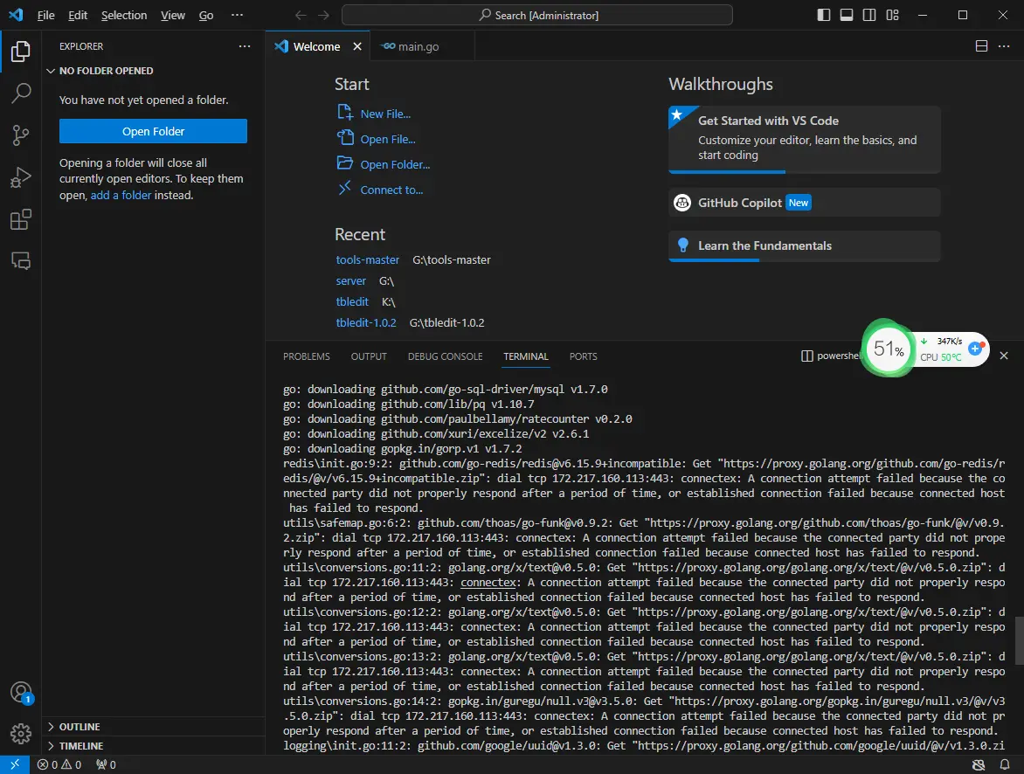Open the Explorer view in activity bar

tap(20, 51)
